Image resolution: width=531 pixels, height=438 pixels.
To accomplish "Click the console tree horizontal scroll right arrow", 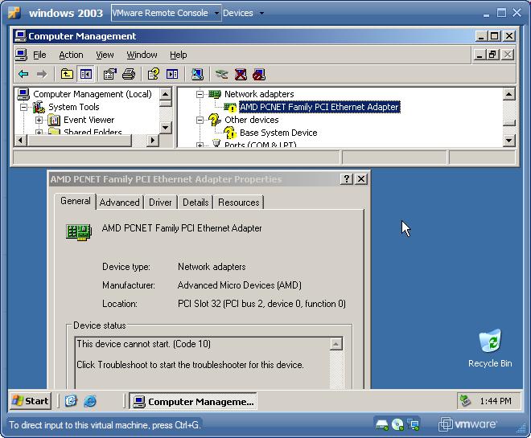I will (x=152, y=140).
